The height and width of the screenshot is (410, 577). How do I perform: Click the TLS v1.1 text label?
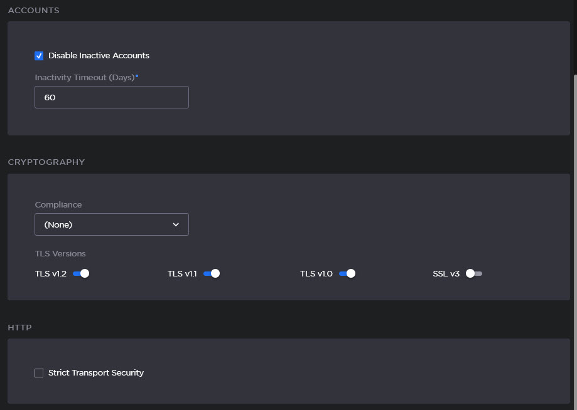pyautogui.click(x=182, y=273)
